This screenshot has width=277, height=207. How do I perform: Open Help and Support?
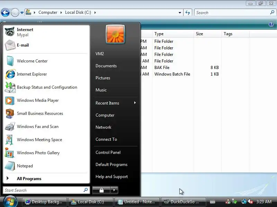click(x=111, y=177)
